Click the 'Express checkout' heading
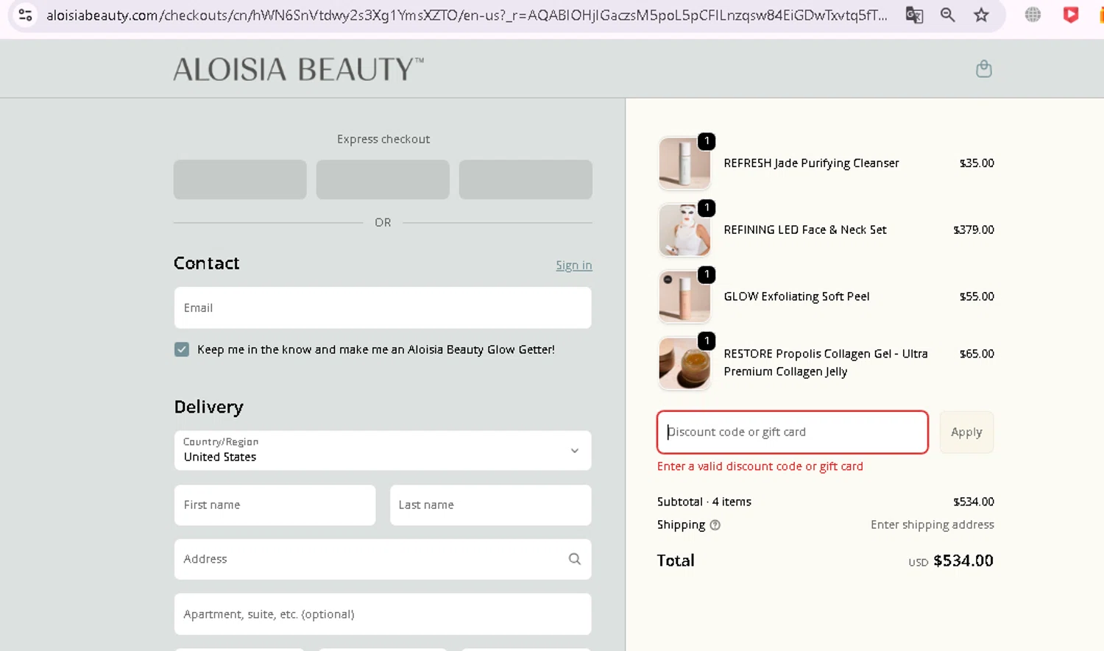The height and width of the screenshot is (651, 1104). point(383,139)
